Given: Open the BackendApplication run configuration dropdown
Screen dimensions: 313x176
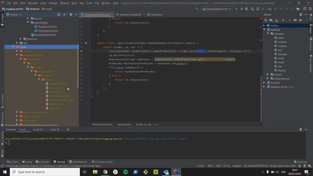Looking at the screenshot, I should click(217, 9).
